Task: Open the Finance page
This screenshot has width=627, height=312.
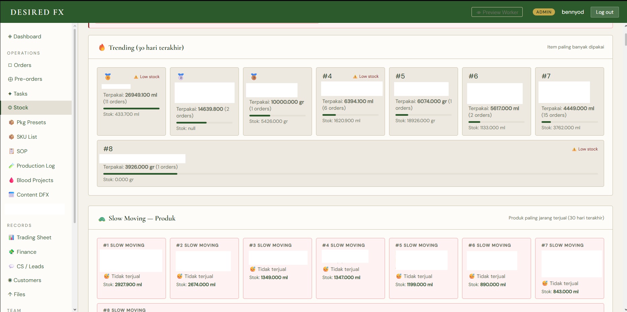Action: 27,252
